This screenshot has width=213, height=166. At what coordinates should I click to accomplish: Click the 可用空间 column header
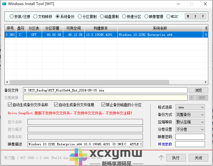[x=74, y=28]
